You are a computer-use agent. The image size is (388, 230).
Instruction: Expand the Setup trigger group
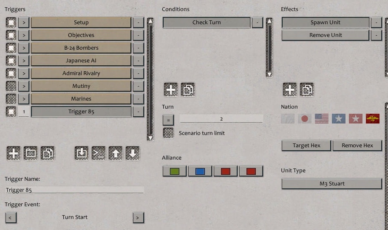[24, 22]
